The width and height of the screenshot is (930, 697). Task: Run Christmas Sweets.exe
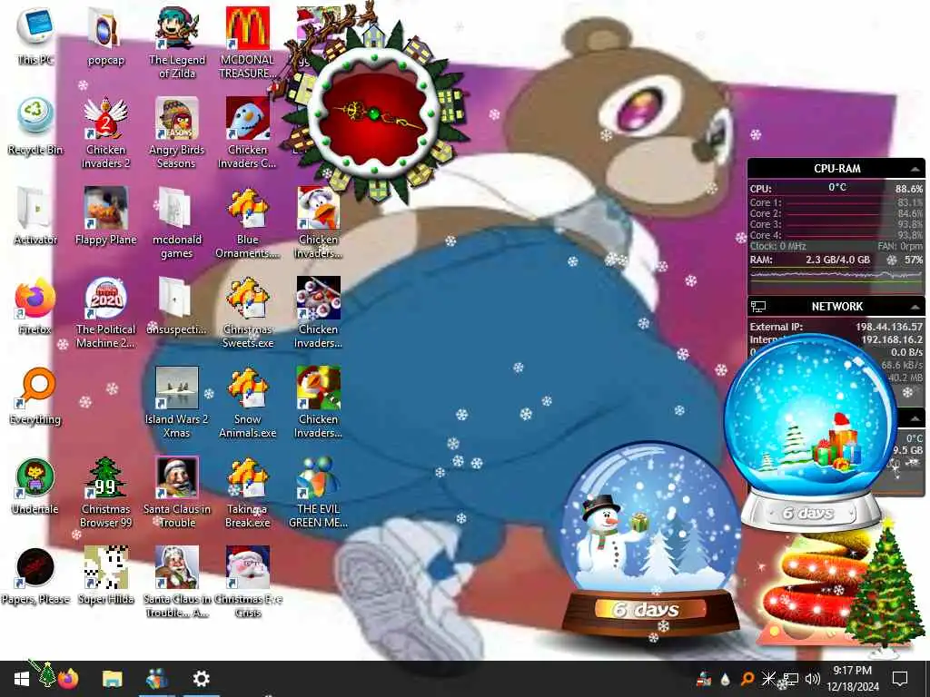(247, 312)
